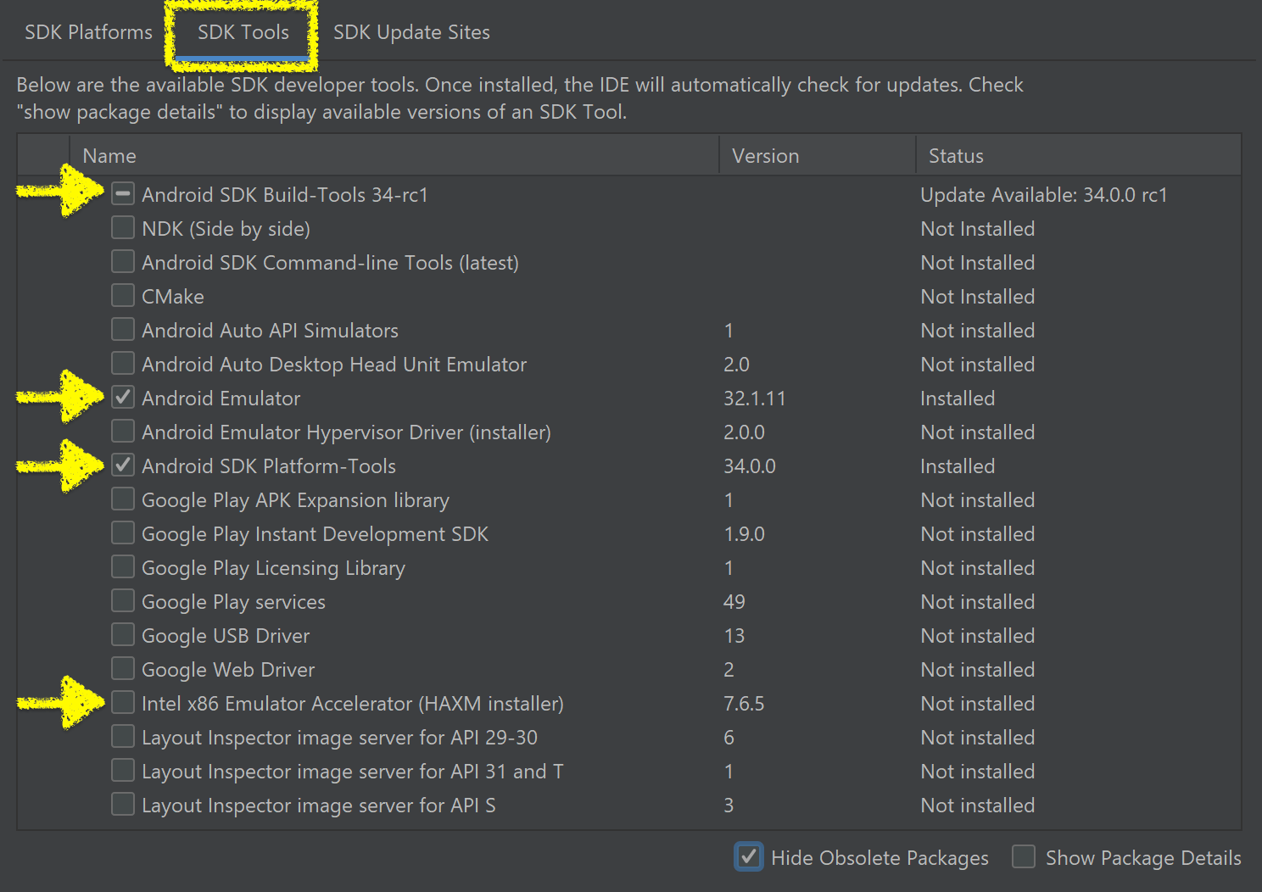Click version value '7.6.5'
This screenshot has height=892, width=1262.
coord(744,704)
